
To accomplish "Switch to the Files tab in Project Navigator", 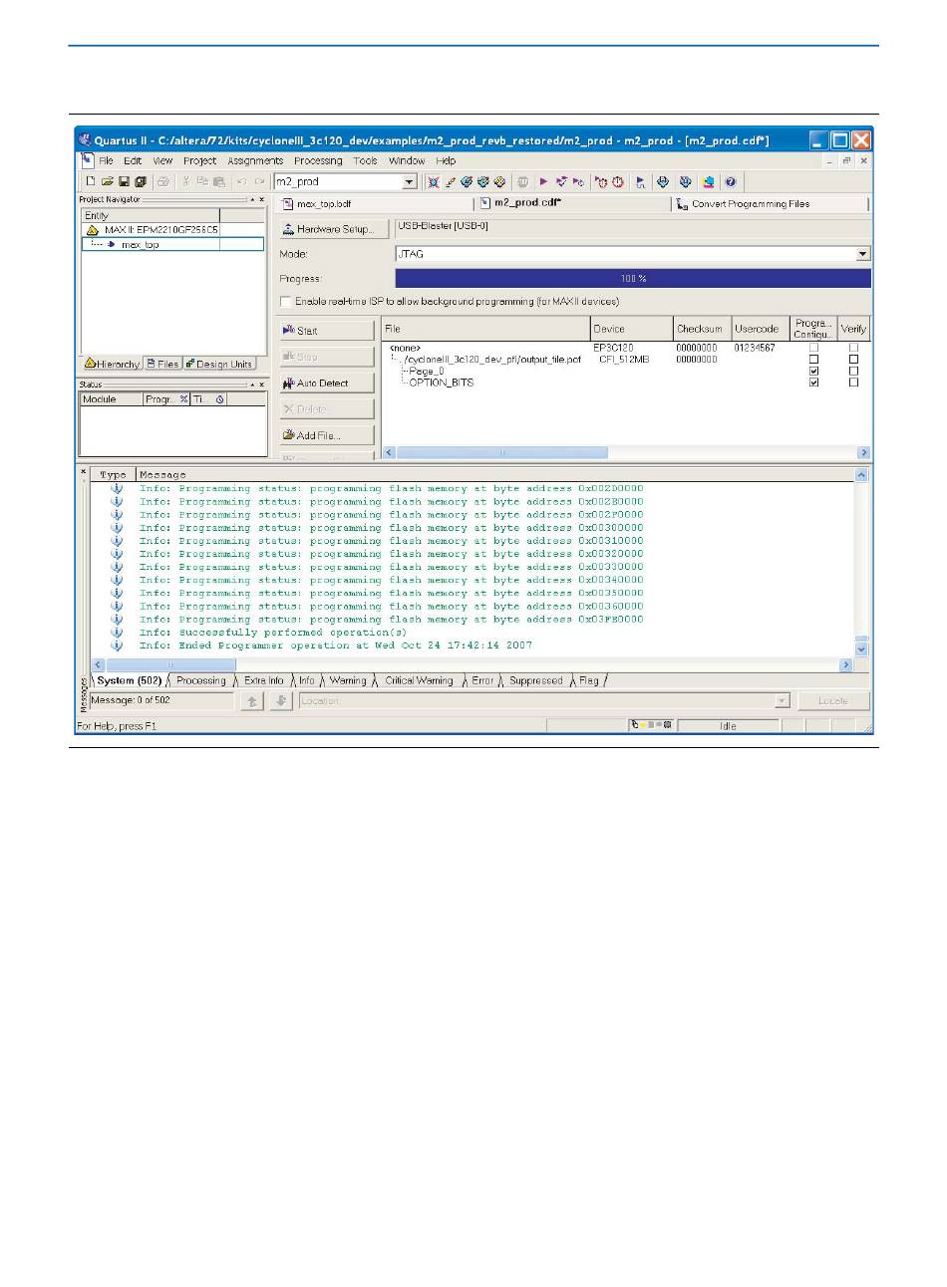I will pyautogui.click(x=162, y=365).
